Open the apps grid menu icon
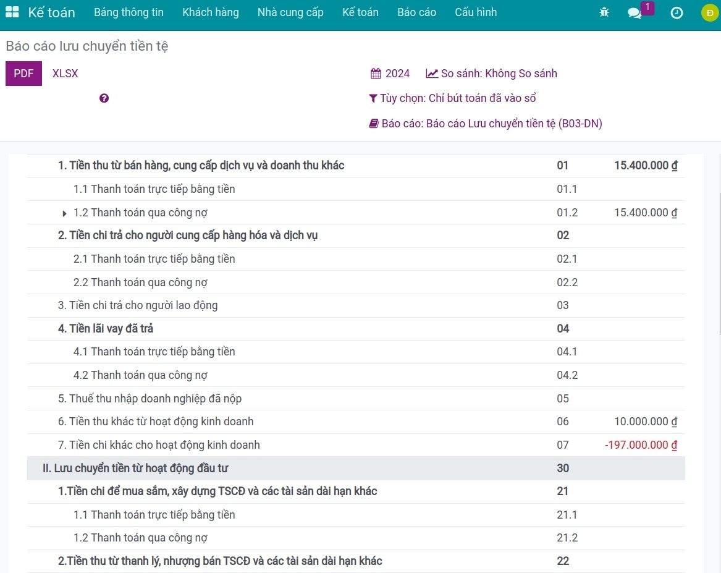This screenshot has height=573, width=721. coord(12,12)
